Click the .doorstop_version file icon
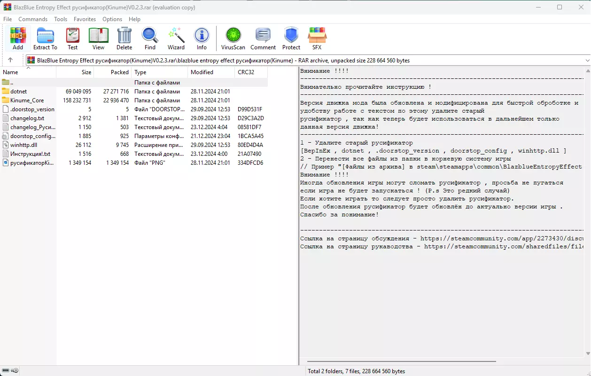This screenshot has height=376, width=591. (6, 109)
